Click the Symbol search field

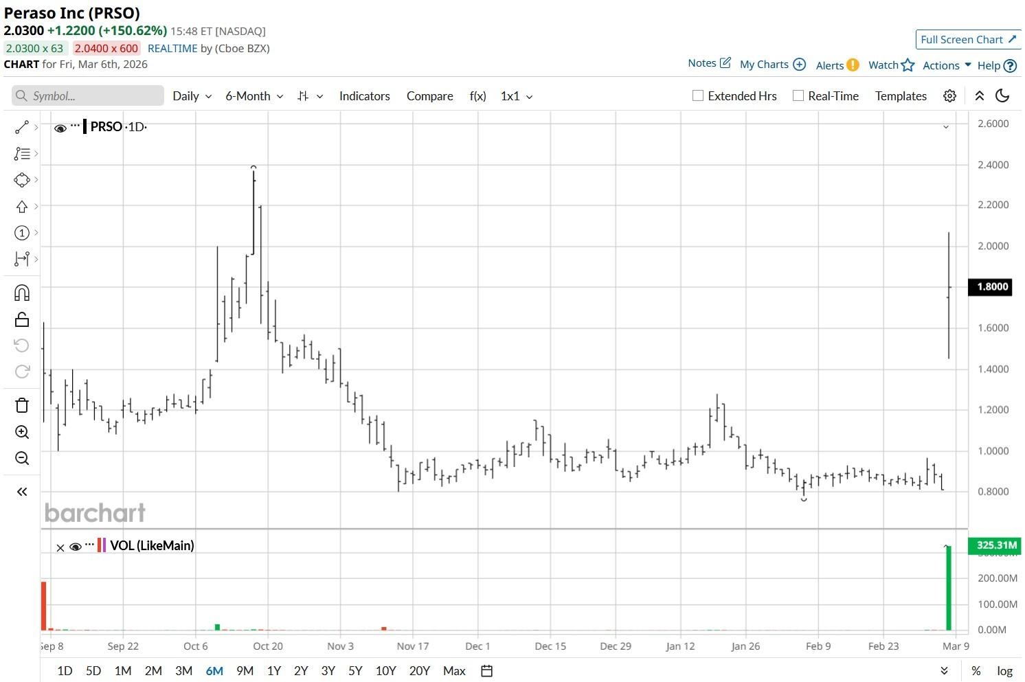pyautogui.click(x=88, y=96)
